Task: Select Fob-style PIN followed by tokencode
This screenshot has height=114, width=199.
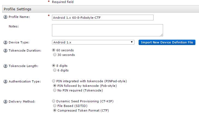Action: [x=54, y=86]
